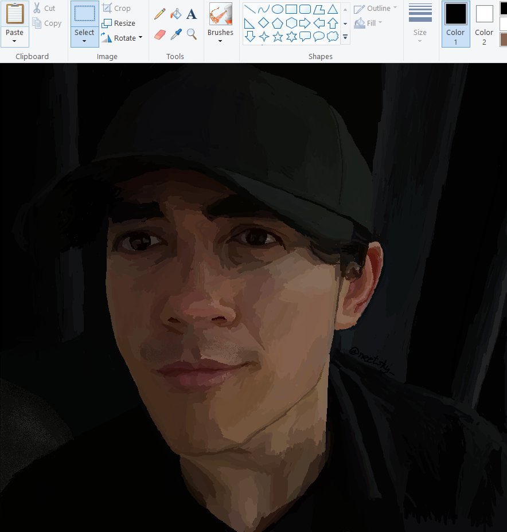Select the Rounded rectangle shape
Screen dimensions: 507x532
[x=305, y=9]
